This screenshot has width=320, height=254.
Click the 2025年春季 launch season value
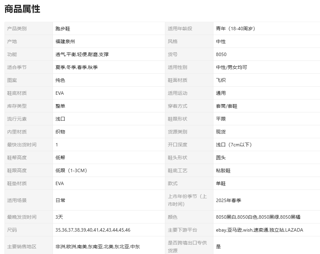(x=229, y=200)
